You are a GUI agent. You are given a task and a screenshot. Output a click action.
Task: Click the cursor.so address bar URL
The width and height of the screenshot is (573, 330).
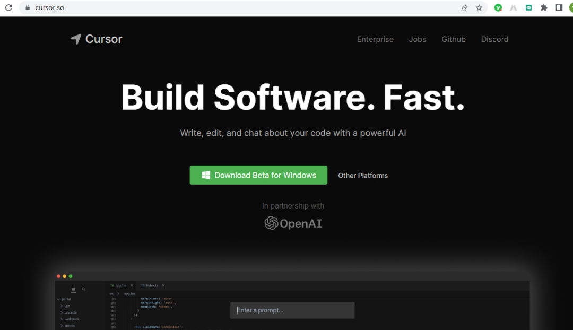[50, 7]
